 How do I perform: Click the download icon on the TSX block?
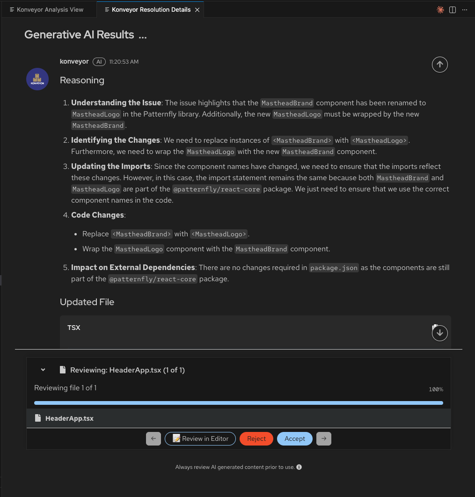[439, 333]
